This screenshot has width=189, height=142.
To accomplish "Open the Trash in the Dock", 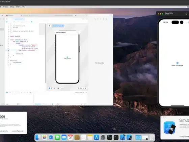I will tap(152, 137).
